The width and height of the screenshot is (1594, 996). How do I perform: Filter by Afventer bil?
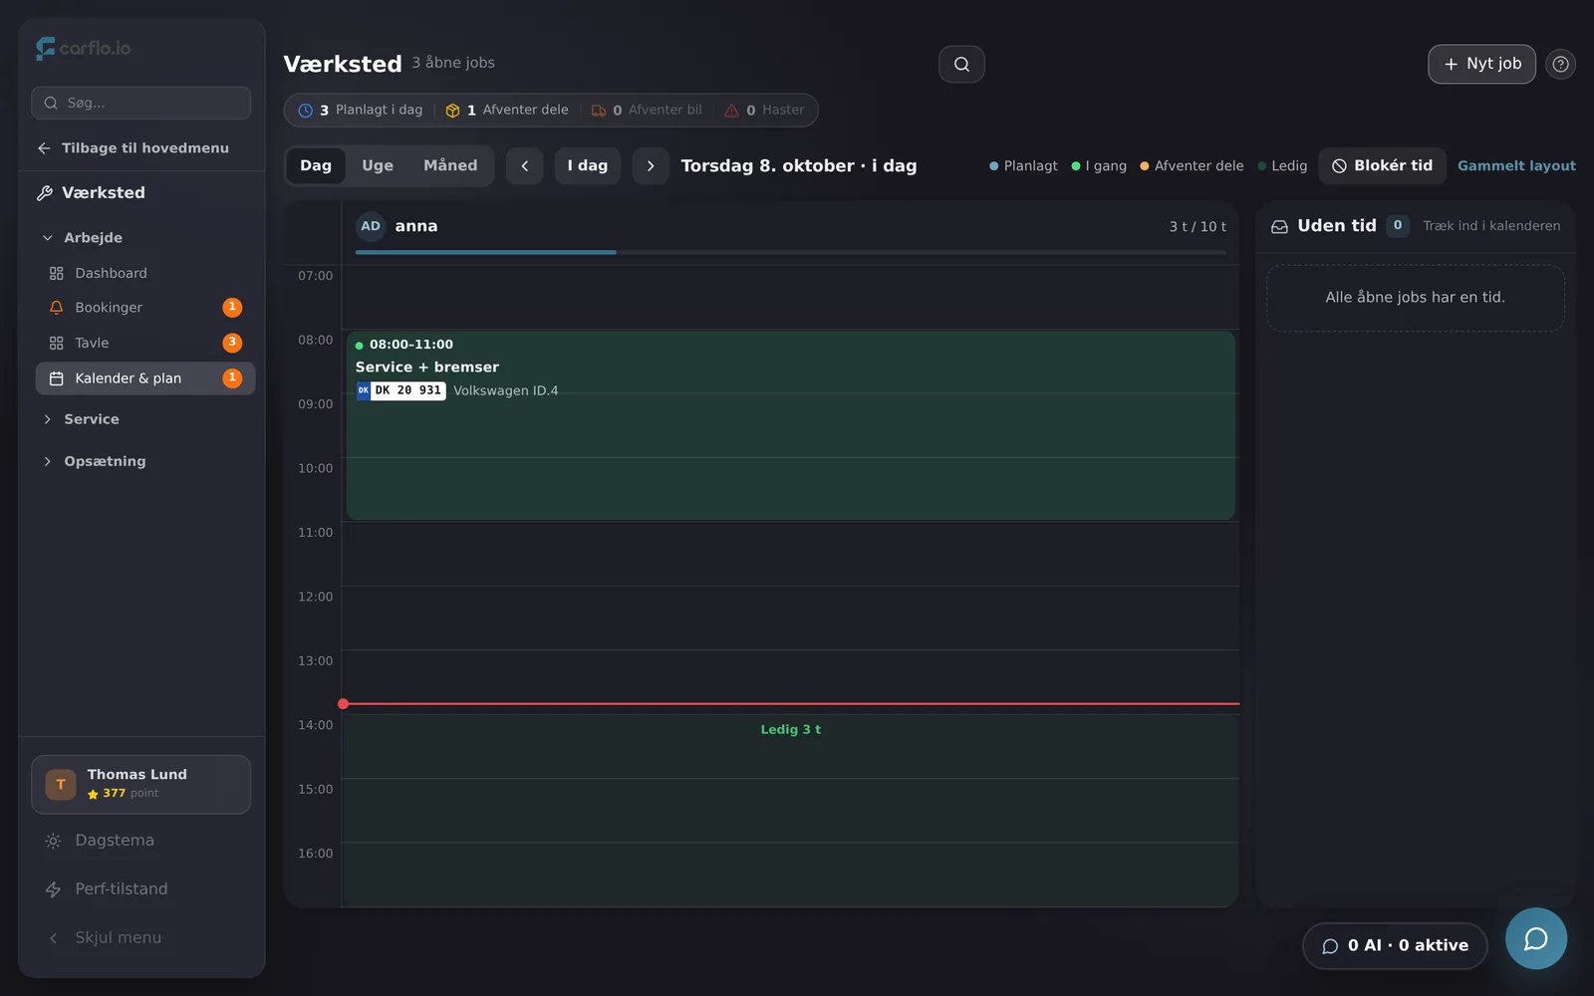pos(647,111)
